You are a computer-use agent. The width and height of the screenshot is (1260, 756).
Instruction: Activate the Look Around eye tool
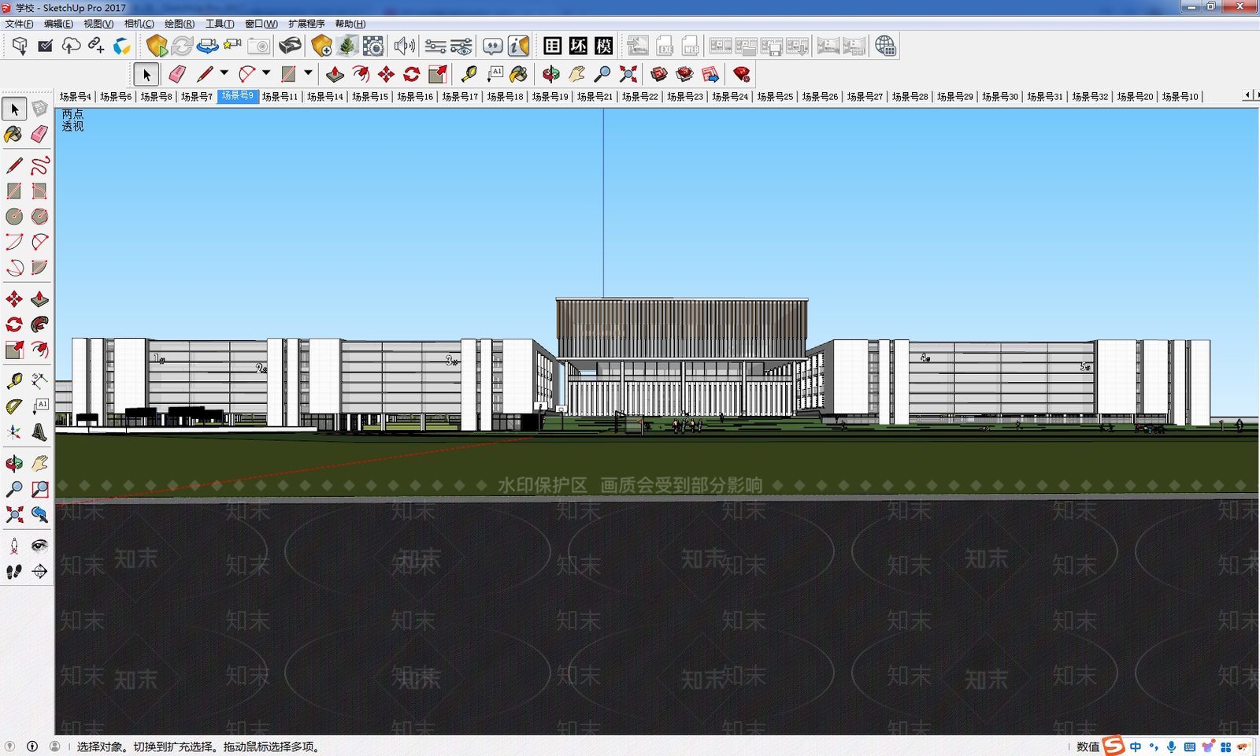click(x=40, y=546)
